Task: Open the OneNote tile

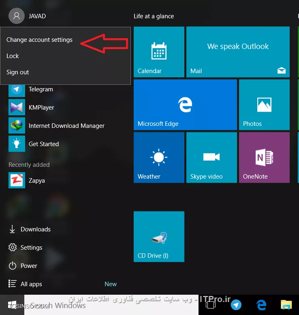Action: [264, 157]
